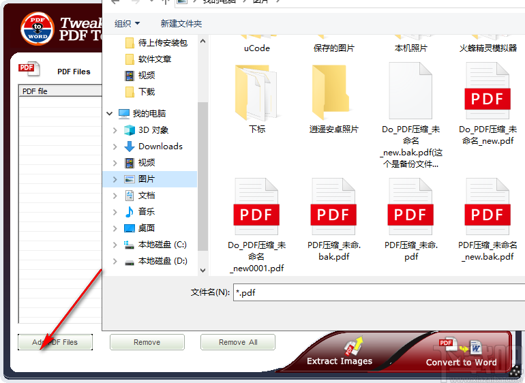Select the PDF压缩_未命.pdf file
525x383 pixels.
pos(411,219)
